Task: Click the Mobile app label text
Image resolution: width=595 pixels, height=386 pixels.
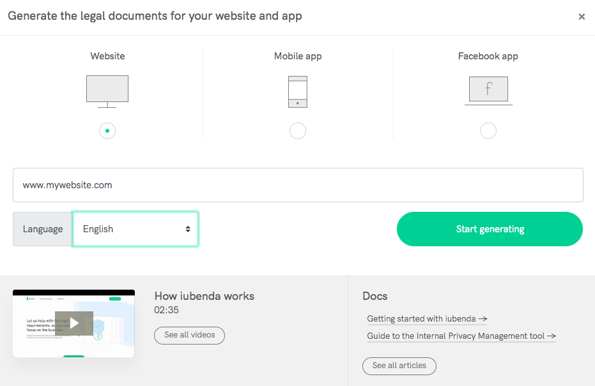Action: [x=298, y=56]
